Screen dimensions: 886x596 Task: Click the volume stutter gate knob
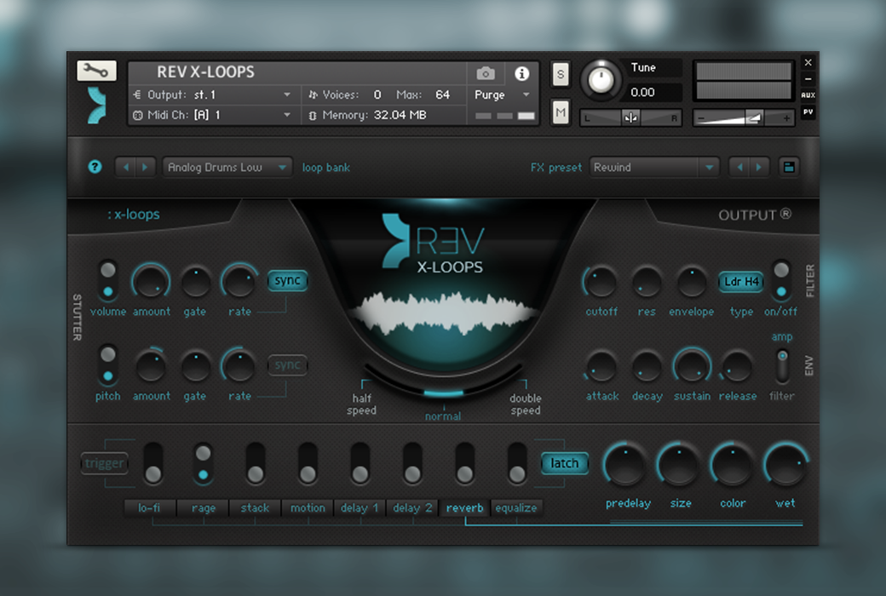pyautogui.click(x=195, y=281)
